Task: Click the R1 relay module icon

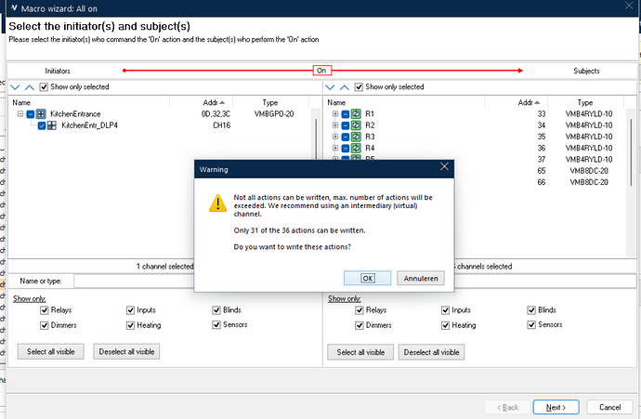Action: 357,113
